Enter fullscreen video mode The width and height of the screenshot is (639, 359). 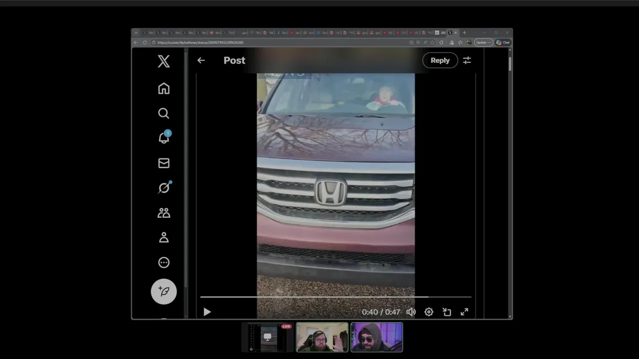464,312
